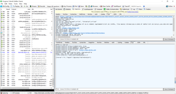Viewport: 176px width, 94px height.
Task: Toggle Stream mode in toolbar
Action: point(33,6)
